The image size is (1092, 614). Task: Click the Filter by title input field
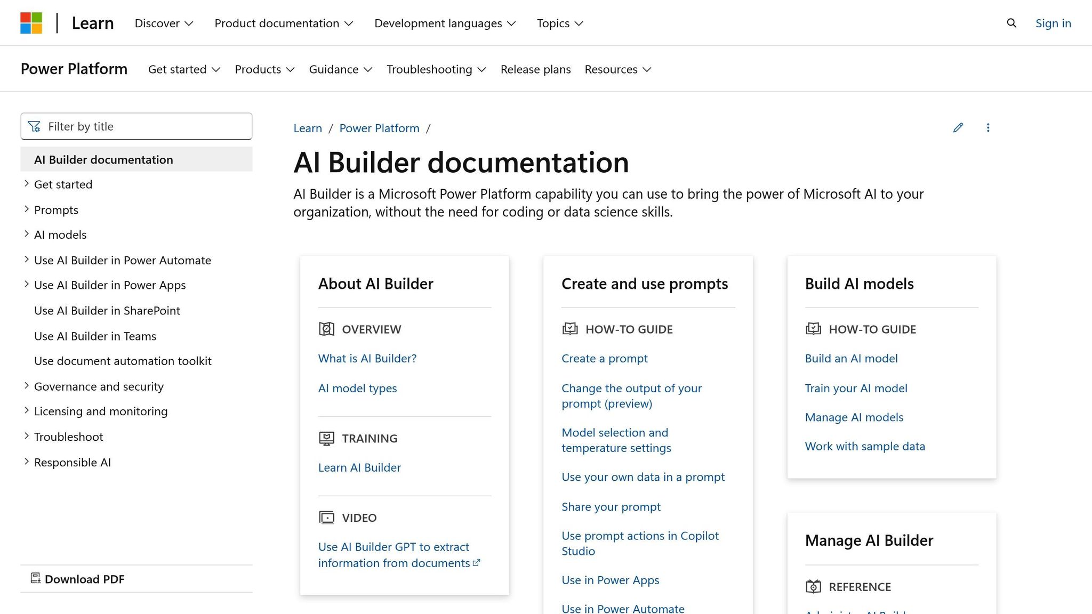(136, 126)
